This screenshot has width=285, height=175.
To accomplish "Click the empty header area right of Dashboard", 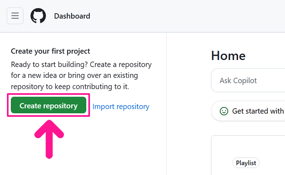I will pos(183,16).
